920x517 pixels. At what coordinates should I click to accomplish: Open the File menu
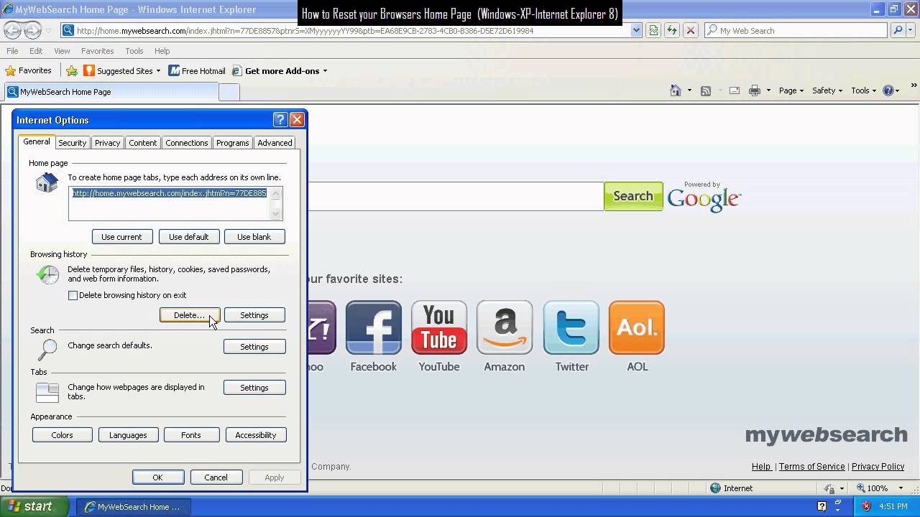(12, 51)
